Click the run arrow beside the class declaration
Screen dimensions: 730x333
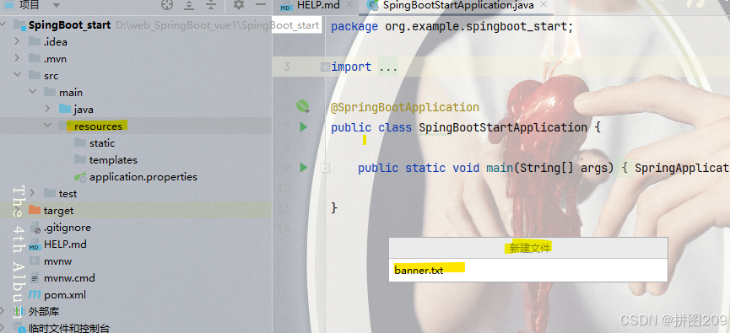pos(304,126)
